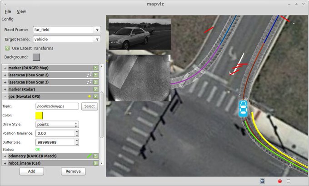Click the Buffer Size input field
The height and width of the screenshot is (186, 309).
point(54,142)
